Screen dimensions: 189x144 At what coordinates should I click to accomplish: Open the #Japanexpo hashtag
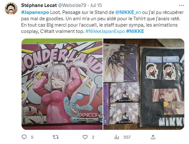(x=35, y=12)
